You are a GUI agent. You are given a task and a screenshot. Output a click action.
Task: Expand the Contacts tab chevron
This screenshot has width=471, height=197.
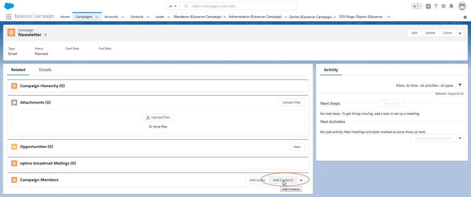pyautogui.click(x=148, y=17)
